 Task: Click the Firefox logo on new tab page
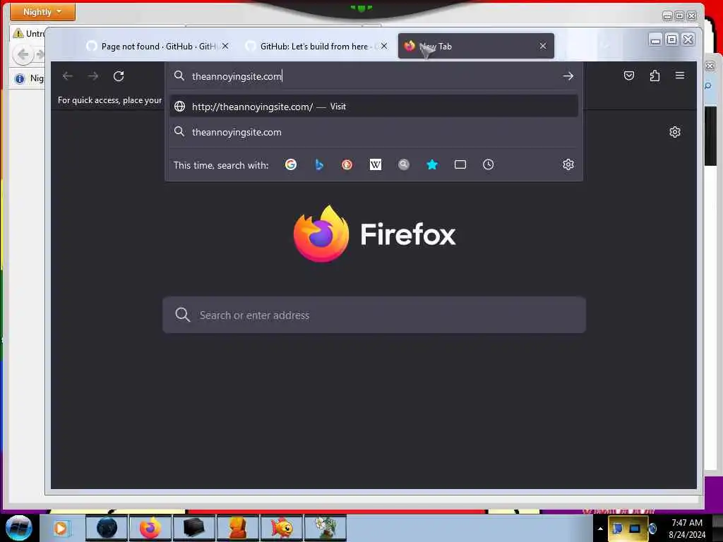click(321, 234)
